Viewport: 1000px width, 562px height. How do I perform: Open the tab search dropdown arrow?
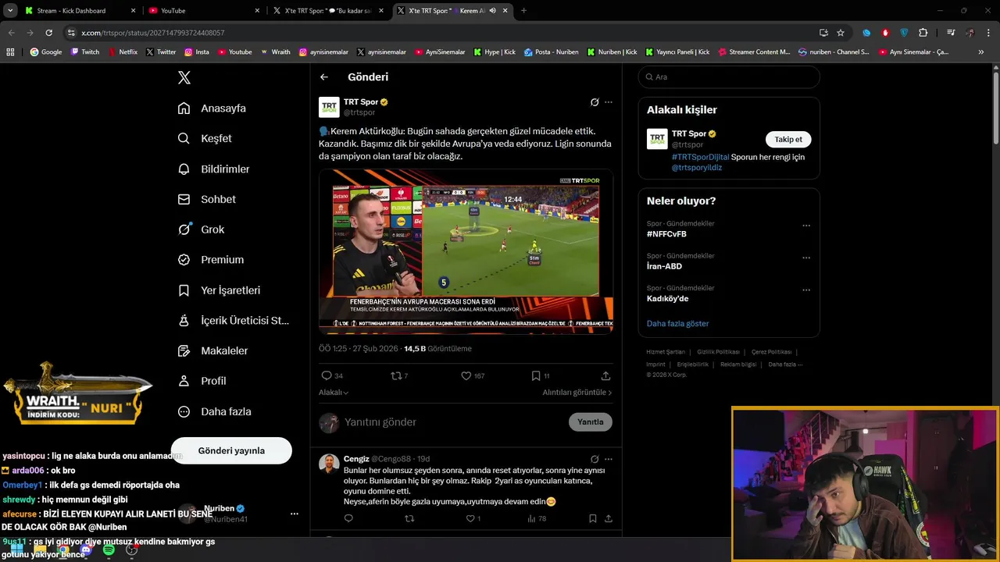10,11
